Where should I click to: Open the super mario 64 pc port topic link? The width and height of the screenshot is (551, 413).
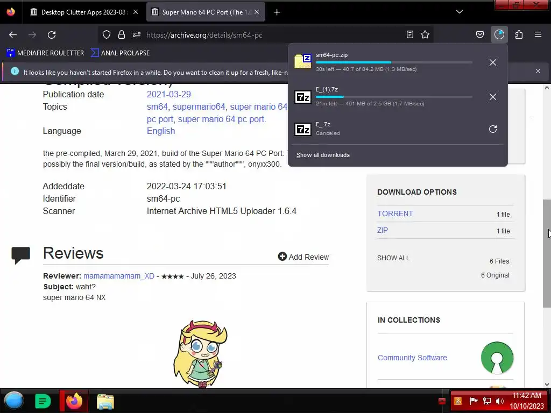coord(222,119)
